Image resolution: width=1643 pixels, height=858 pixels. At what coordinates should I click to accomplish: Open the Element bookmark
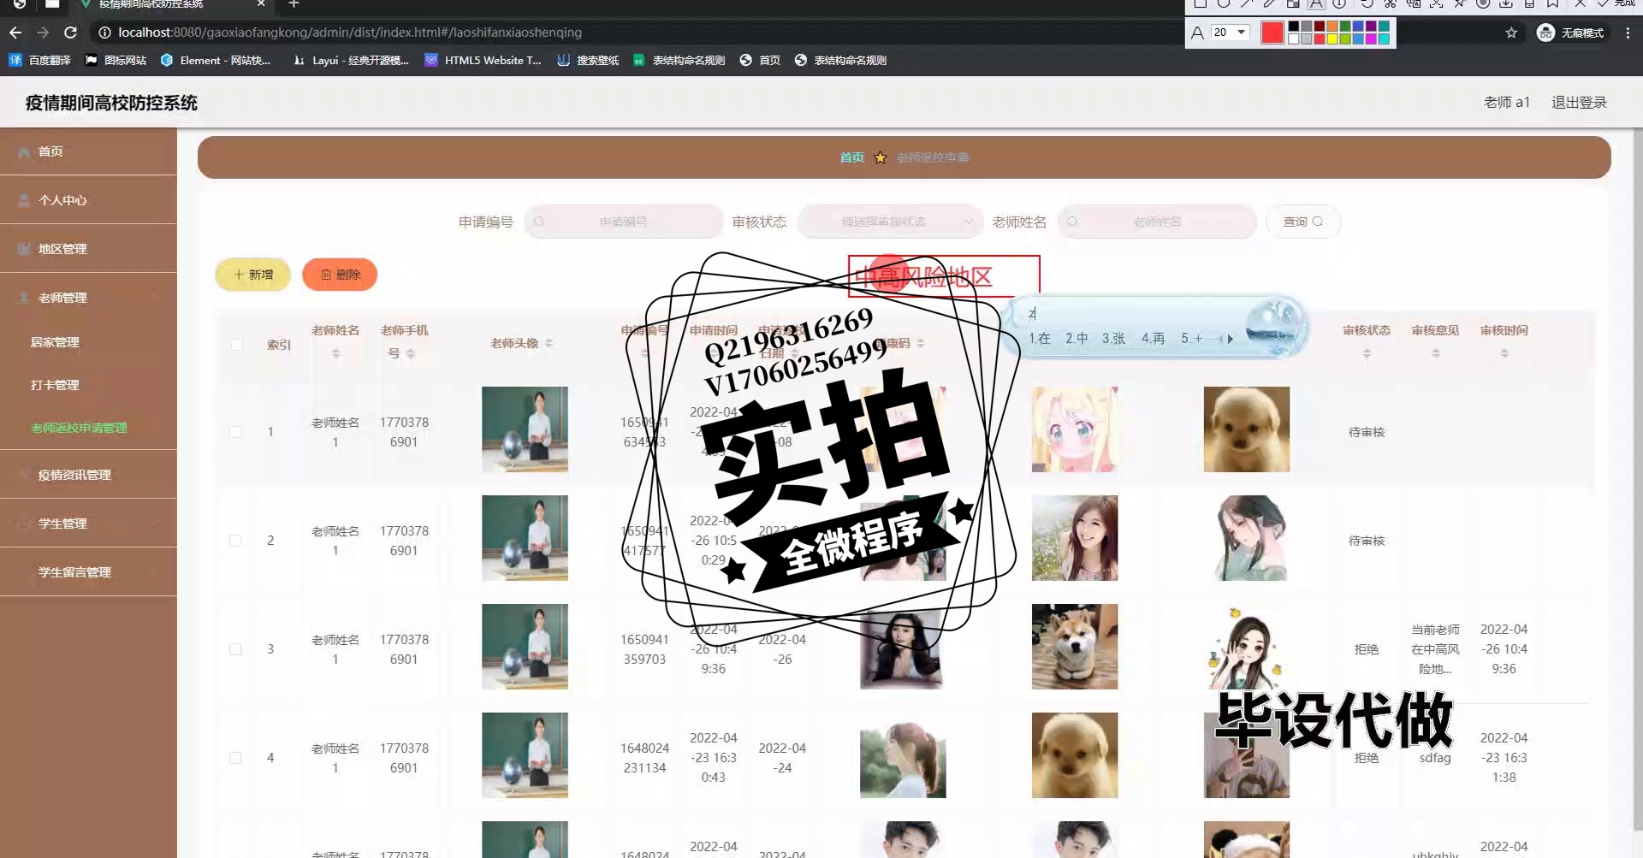(215, 60)
